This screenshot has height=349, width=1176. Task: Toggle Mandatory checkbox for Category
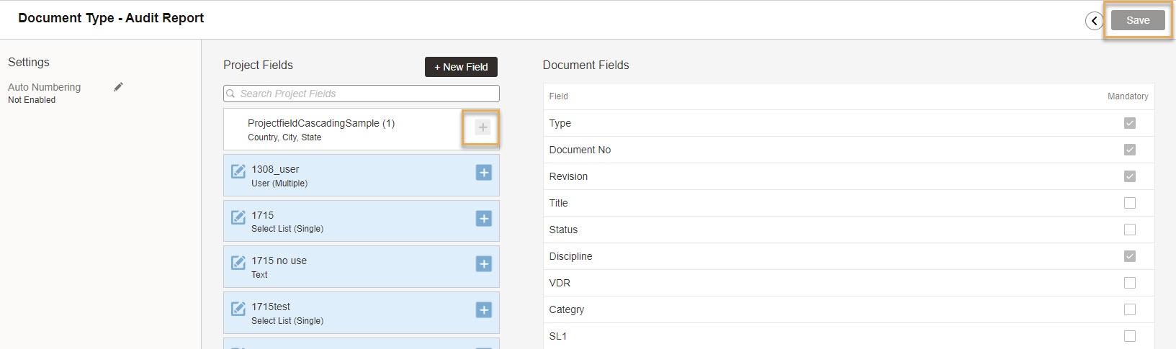[1130, 309]
